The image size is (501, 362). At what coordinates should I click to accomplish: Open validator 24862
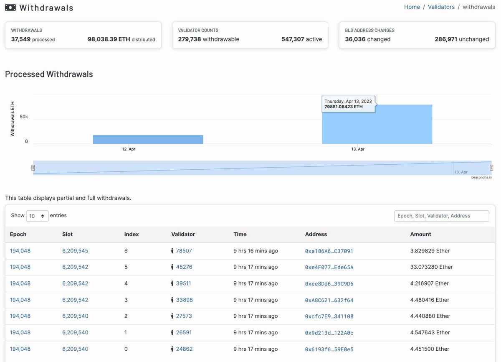(x=185, y=349)
